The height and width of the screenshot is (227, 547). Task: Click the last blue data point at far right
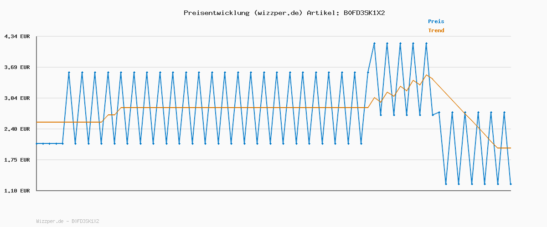click(x=511, y=184)
